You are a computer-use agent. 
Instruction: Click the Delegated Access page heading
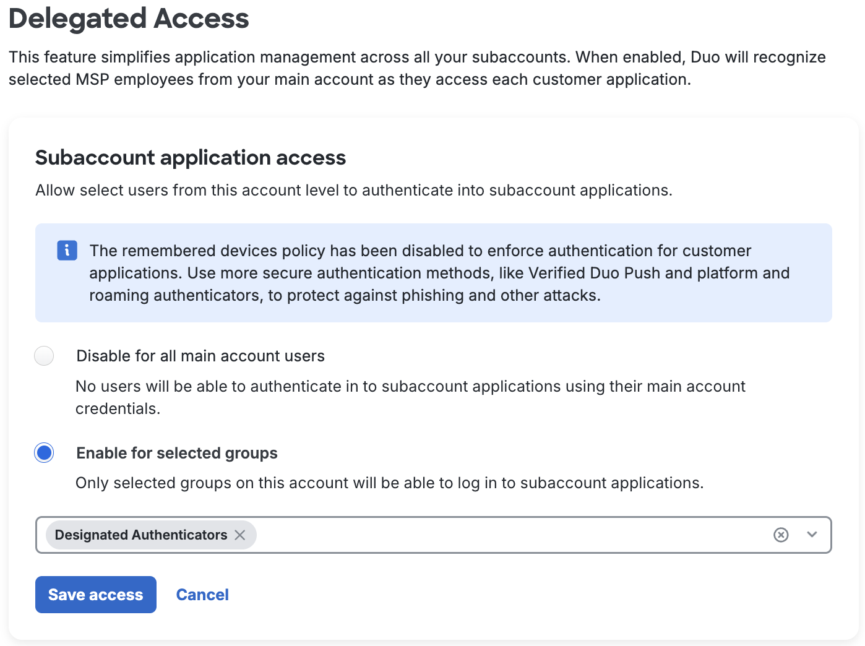[128, 19]
